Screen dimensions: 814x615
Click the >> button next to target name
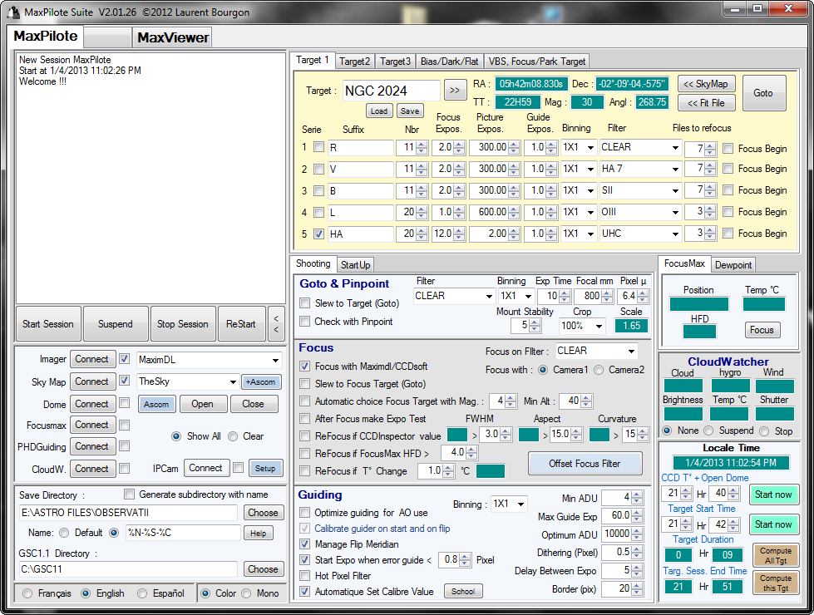455,91
